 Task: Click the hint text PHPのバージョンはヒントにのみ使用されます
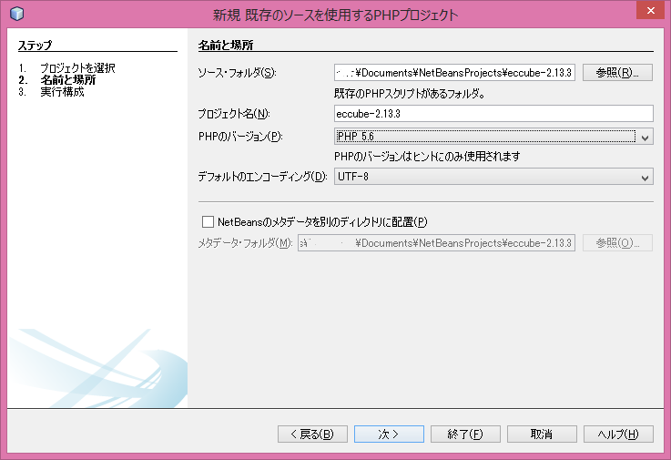point(427,157)
